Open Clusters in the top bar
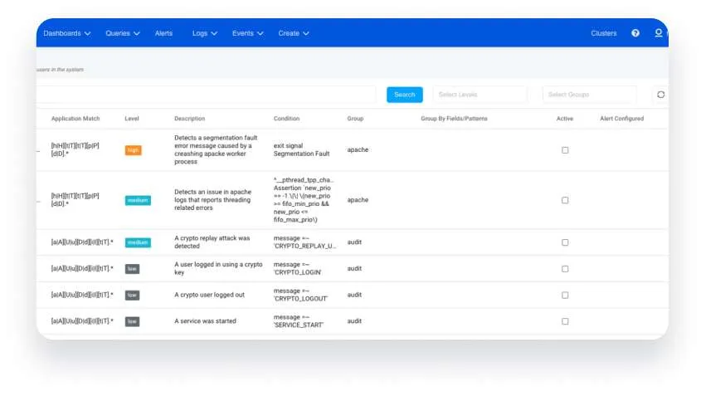This screenshot has height=396, width=706. (603, 33)
